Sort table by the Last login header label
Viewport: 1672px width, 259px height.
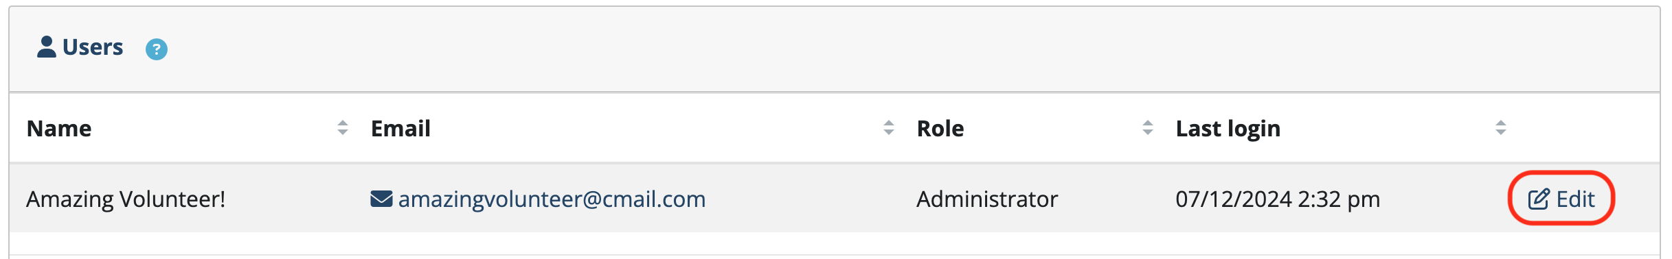tap(1228, 129)
